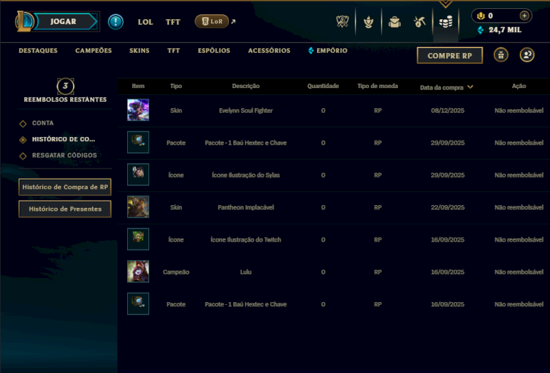This screenshot has width=550, height=373.
Task: Click the Ícone Ilustração do Twitch text
Action: pyautogui.click(x=245, y=240)
